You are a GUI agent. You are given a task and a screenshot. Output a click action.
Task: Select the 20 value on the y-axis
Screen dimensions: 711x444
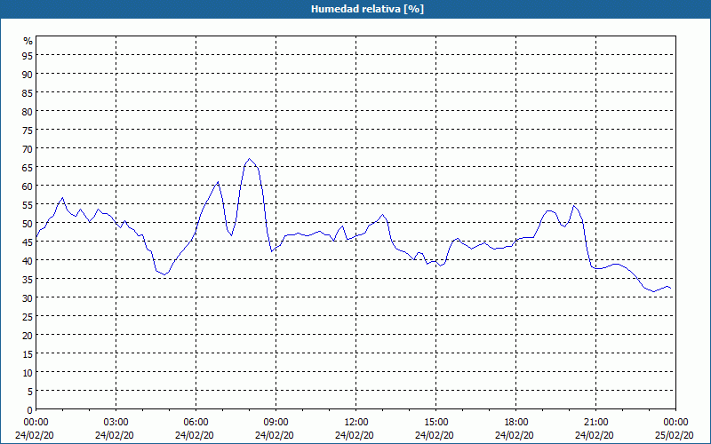pos(28,336)
